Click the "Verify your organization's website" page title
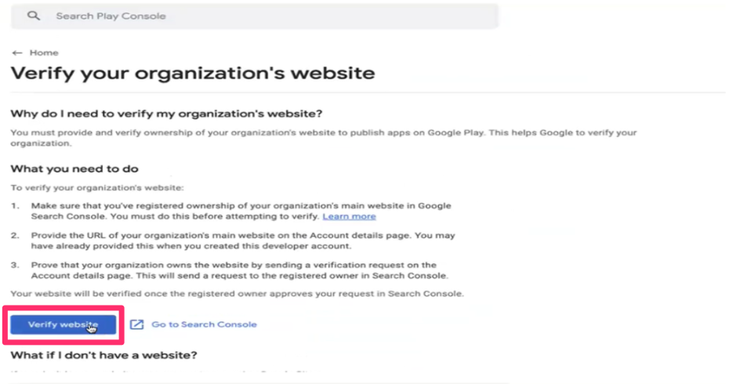 point(192,74)
